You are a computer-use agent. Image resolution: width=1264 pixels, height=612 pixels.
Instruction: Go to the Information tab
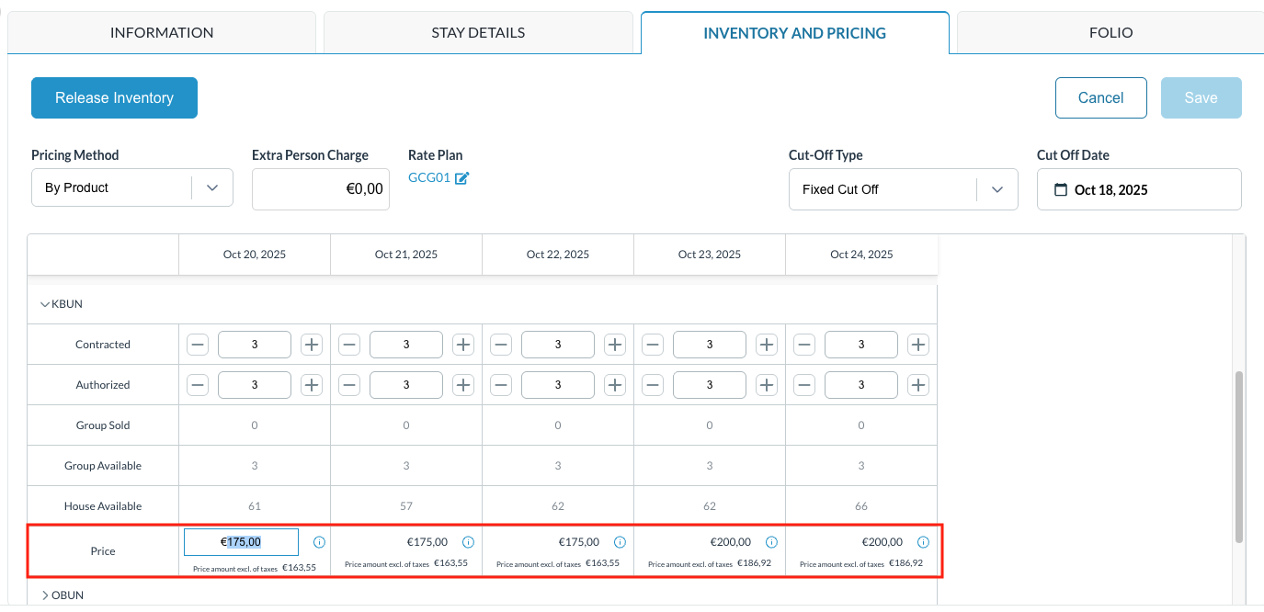[162, 33]
